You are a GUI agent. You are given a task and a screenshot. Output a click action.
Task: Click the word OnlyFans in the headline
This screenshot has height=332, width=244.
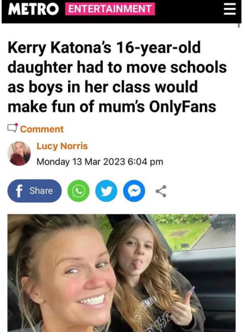tap(183, 107)
